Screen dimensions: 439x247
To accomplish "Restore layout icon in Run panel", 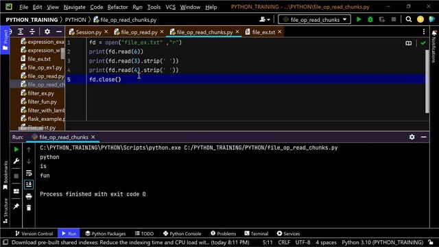I will [x=16, y=191].
